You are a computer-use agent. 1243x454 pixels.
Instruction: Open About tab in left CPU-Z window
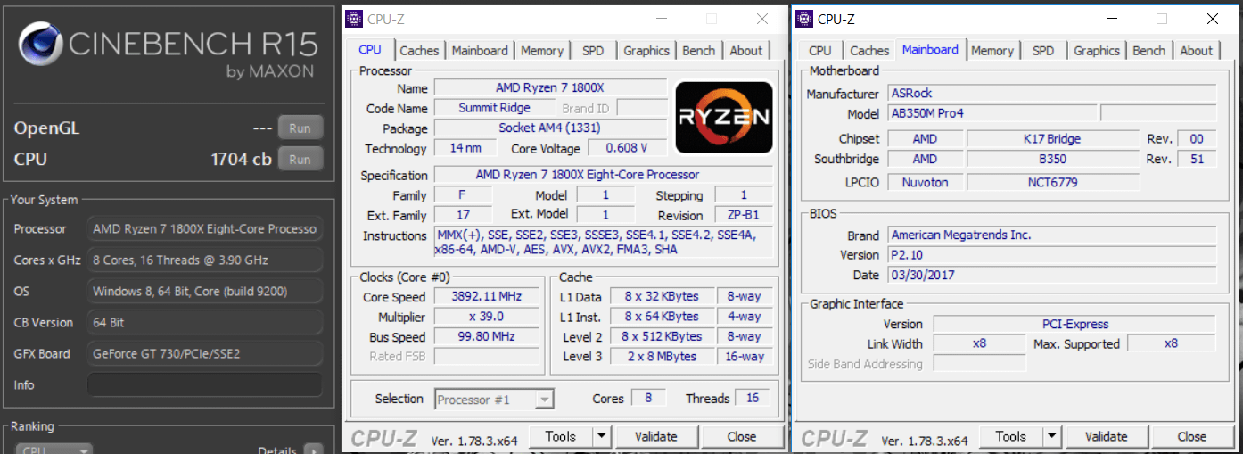[x=746, y=51]
